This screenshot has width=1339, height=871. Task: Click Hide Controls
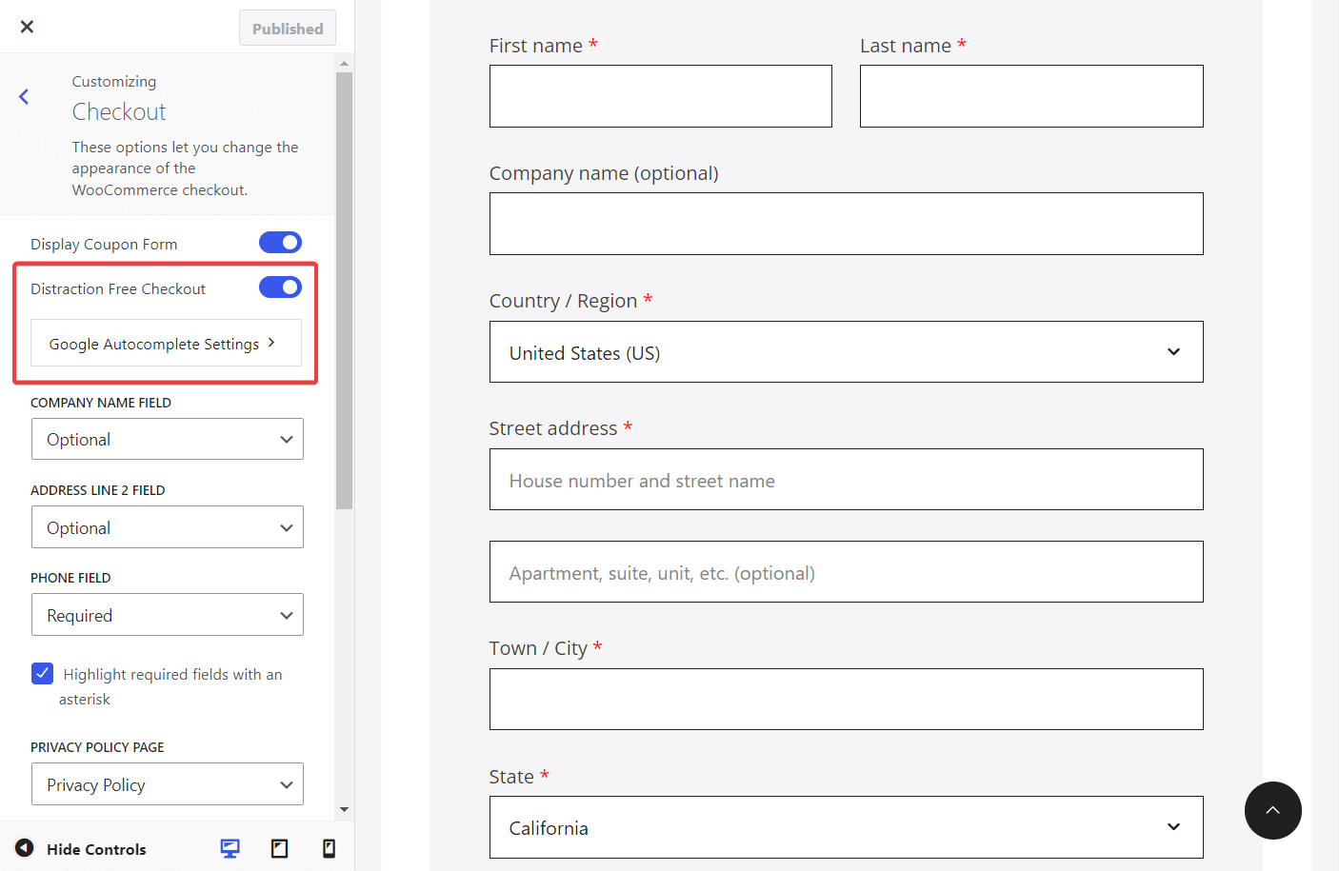pyautogui.click(x=96, y=849)
